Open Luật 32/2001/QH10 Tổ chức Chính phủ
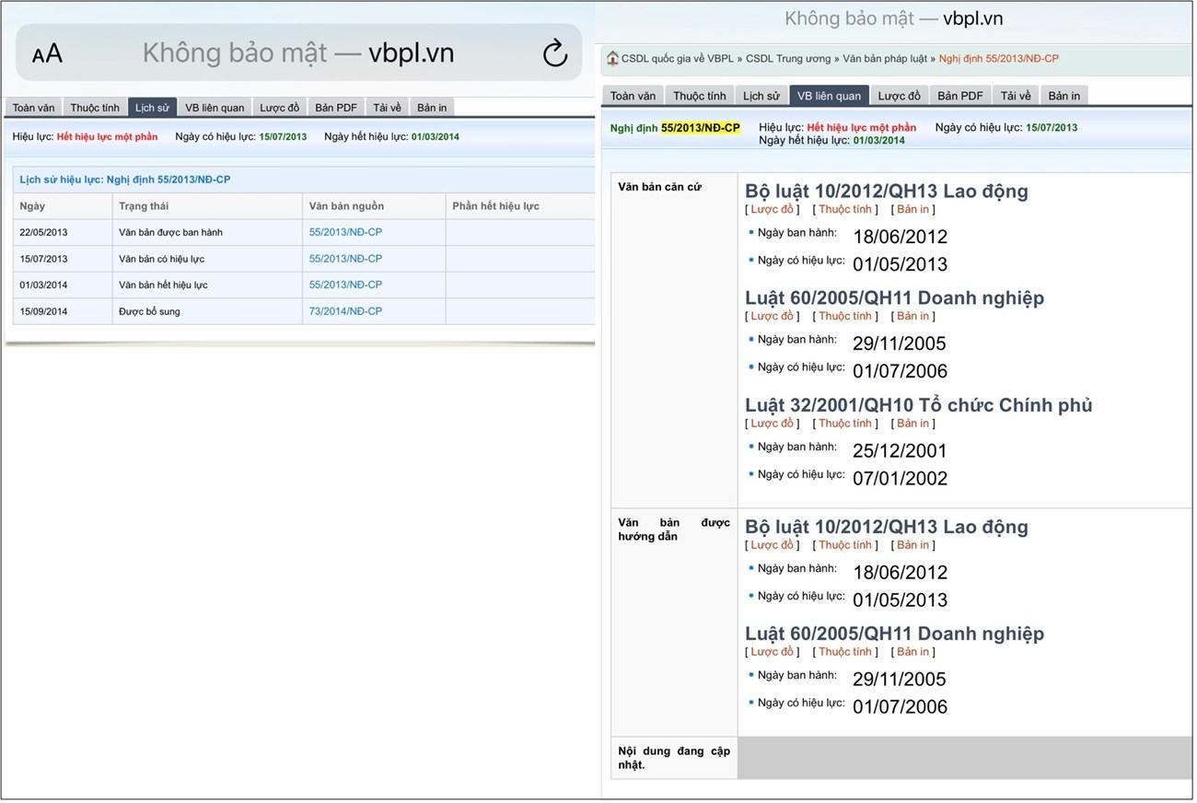1197x803 pixels. tap(919, 405)
